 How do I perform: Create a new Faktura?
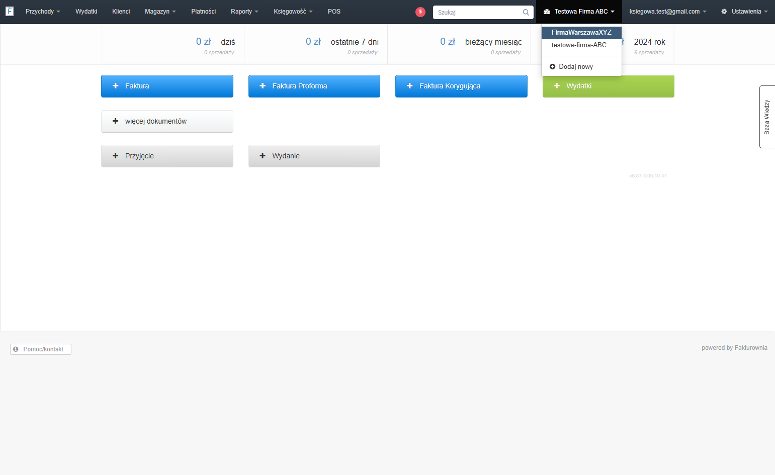[x=167, y=86]
